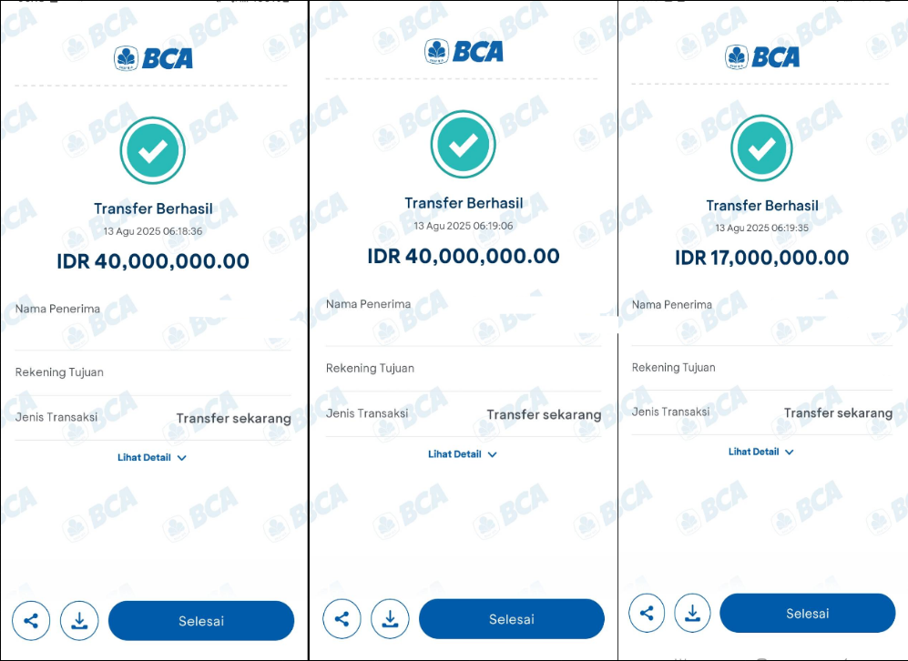Click BCA logo on 06:18:36 receipt

coord(153,58)
